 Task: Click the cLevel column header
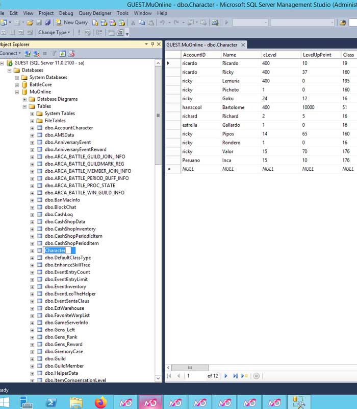point(281,55)
